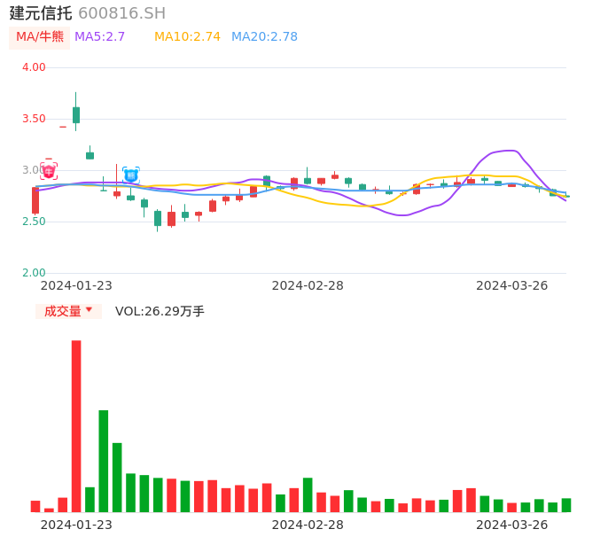Click the 2024-02-28 date under volume chart

(308, 525)
